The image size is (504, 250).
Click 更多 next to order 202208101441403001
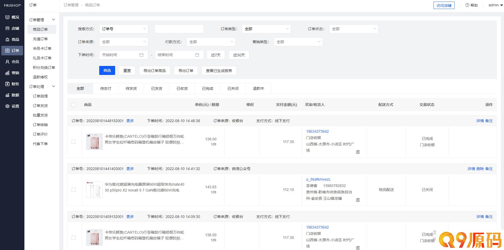pyautogui.click(x=130, y=169)
